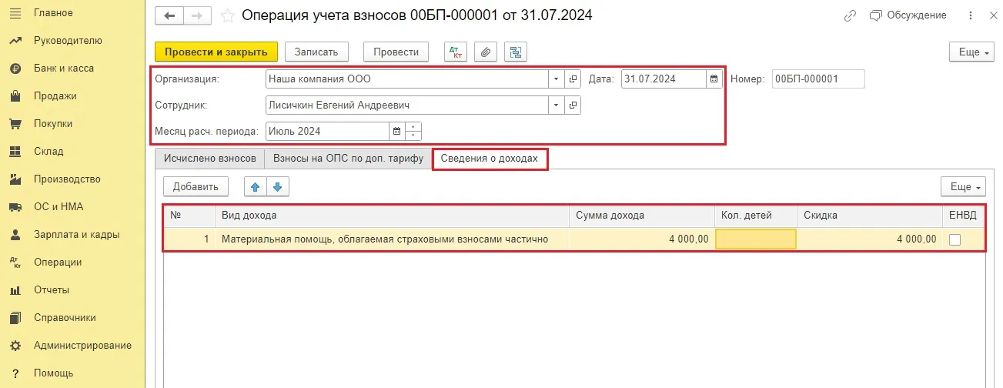Click the document structure icon in toolbar
This screenshot has width=1003, height=388.
click(515, 52)
